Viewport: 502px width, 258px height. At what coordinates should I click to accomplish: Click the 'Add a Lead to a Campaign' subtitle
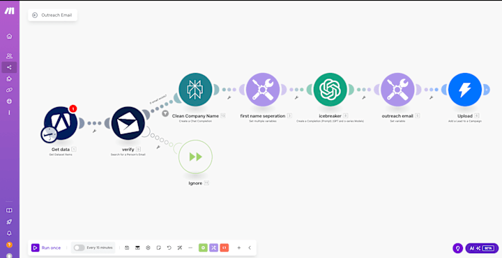pyautogui.click(x=465, y=121)
